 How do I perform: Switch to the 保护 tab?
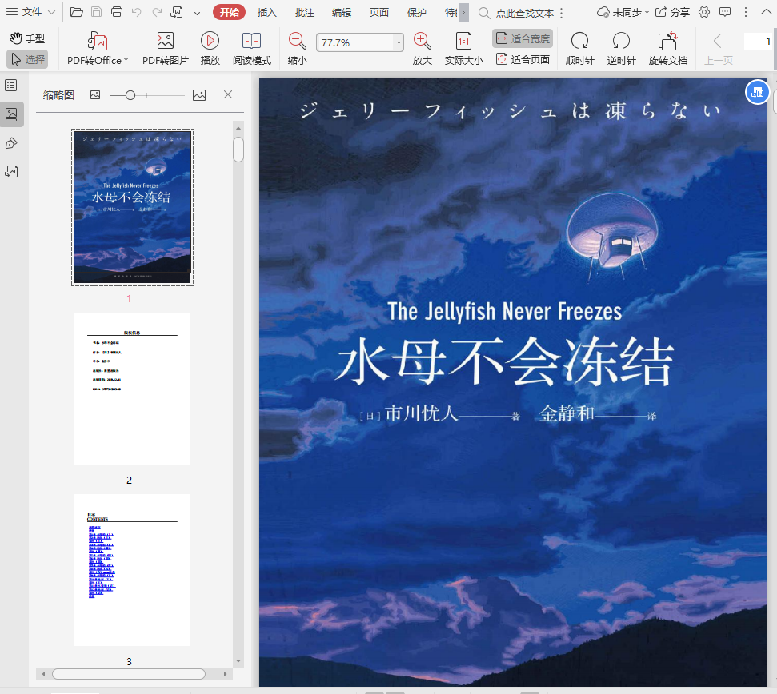(x=417, y=12)
